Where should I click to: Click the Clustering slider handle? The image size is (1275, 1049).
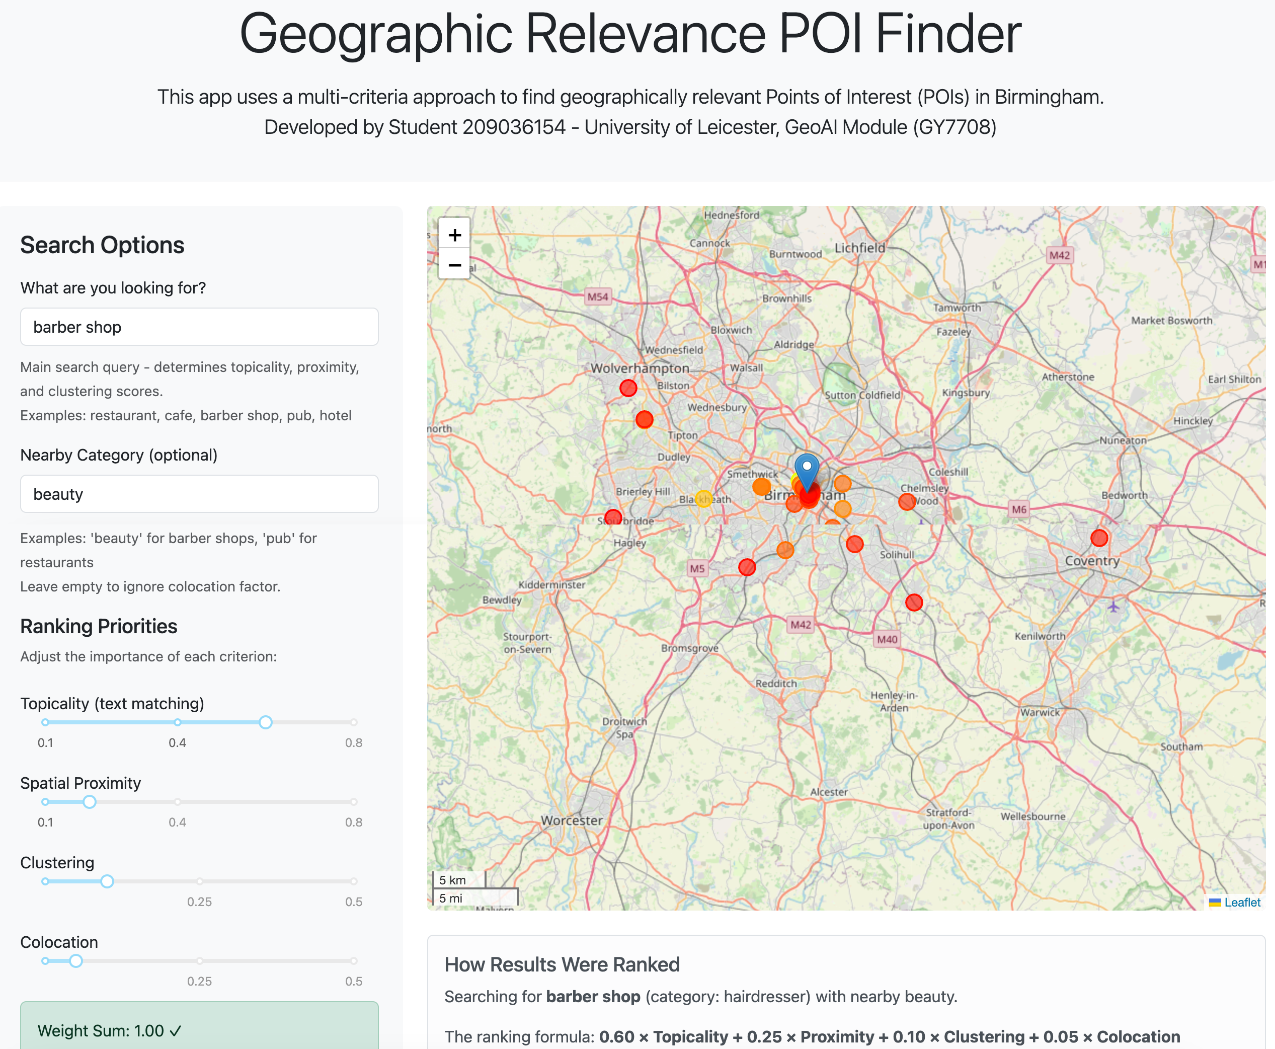107,881
